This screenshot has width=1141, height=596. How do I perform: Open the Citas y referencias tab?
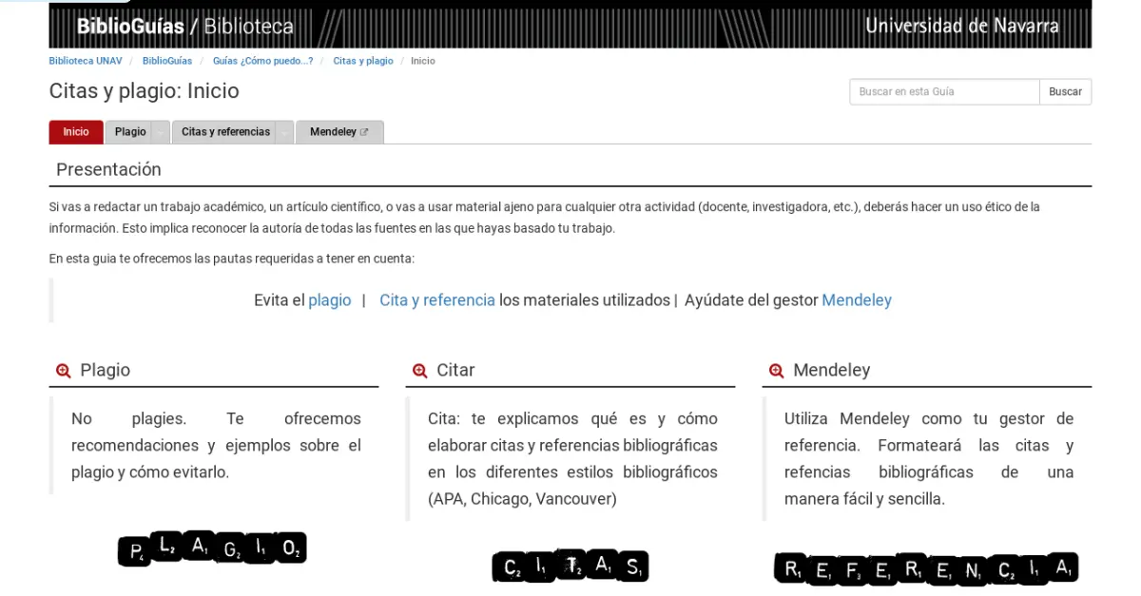[225, 132]
